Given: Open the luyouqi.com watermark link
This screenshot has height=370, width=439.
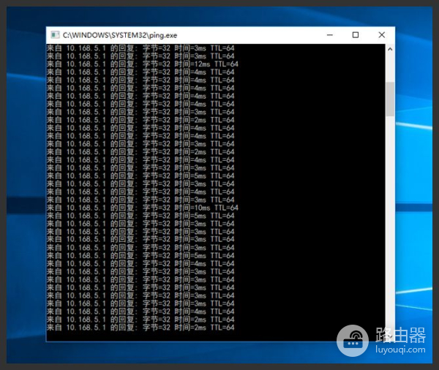Looking at the screenshot, I should (399, 350).
